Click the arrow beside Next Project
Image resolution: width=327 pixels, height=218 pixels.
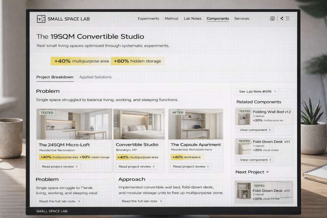click(267, 172)
